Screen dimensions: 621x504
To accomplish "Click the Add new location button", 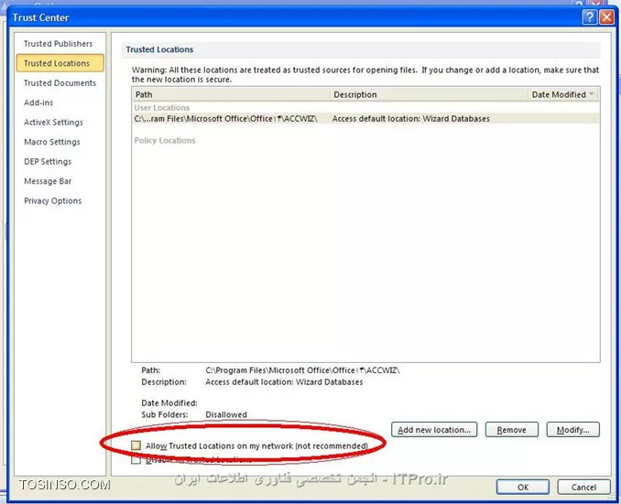I will [x=434, y=430].
